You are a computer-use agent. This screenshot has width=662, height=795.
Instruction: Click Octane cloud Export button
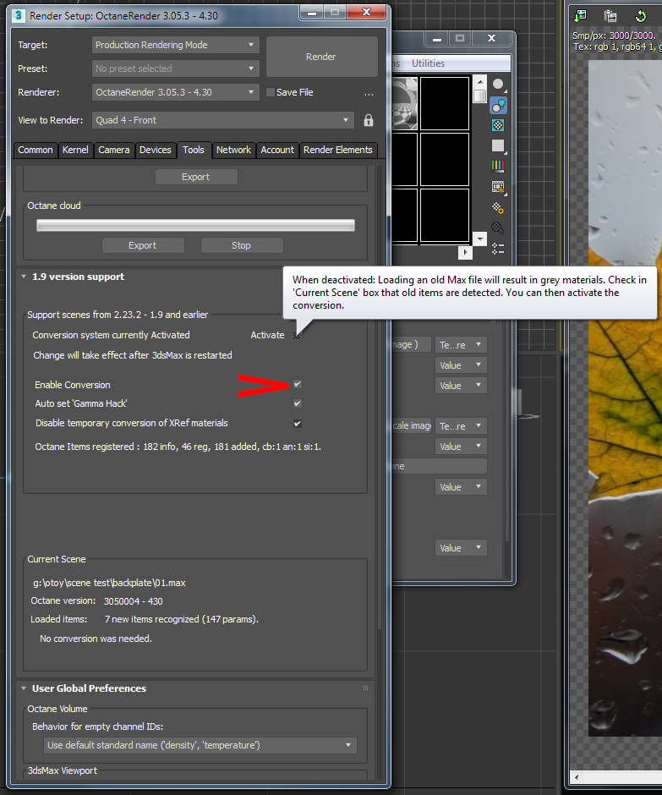coord(142,245)
